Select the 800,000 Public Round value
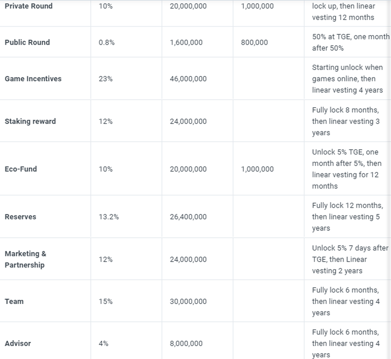Image resolution: width=391 pixels, height=359 pixels. [254, 42]
